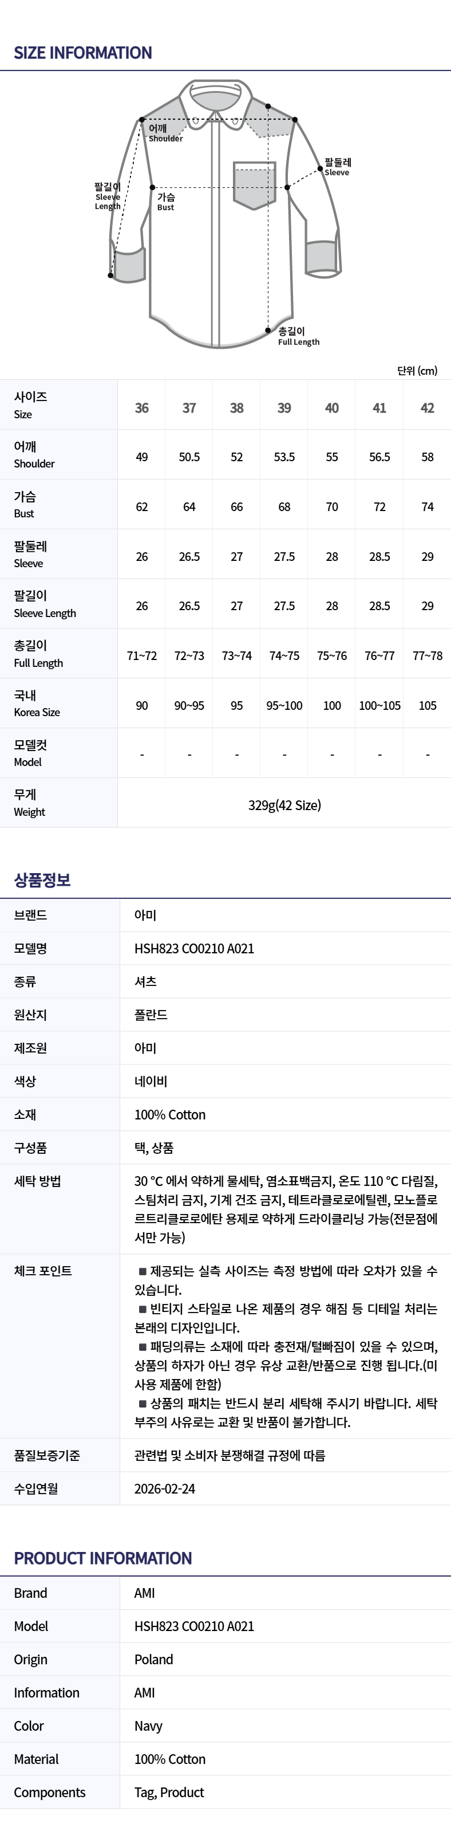The height and width of the screenshot is (1847, 451).
Task: Click the chest pocket on the shirt diagram
Action: coord(254,186)
